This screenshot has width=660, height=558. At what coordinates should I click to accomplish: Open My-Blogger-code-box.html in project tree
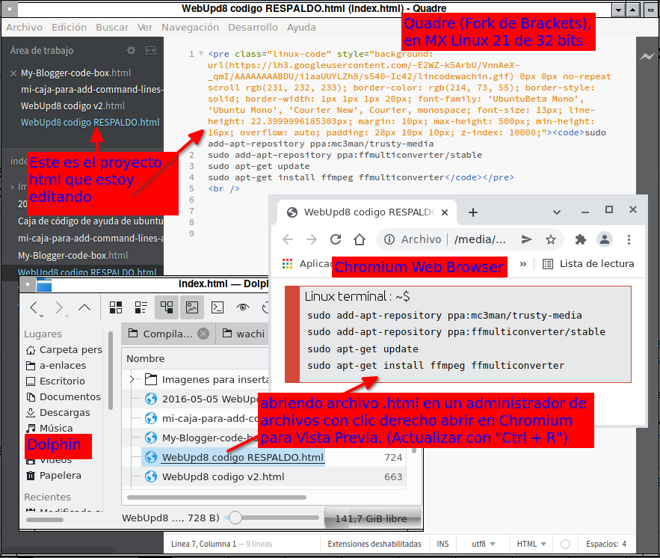pos(73,256)
